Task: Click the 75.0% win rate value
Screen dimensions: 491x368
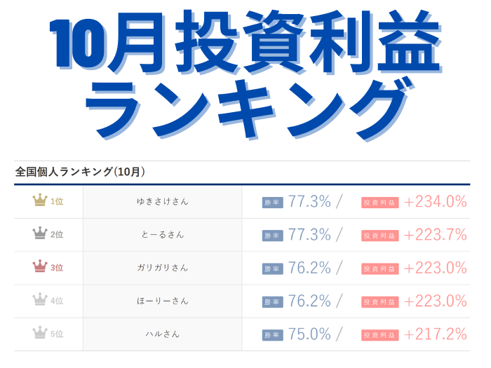Action: (x=309, y=334)
